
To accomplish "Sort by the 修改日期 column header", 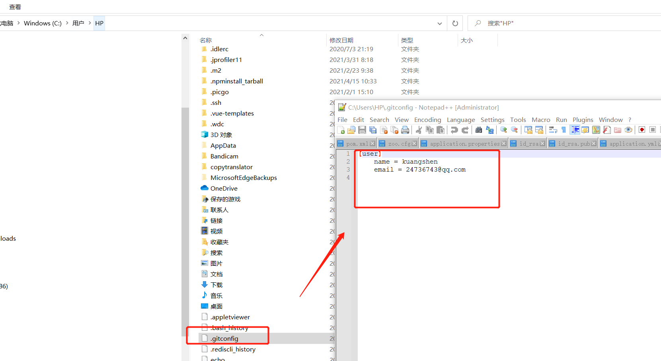I will pos(341,40).
